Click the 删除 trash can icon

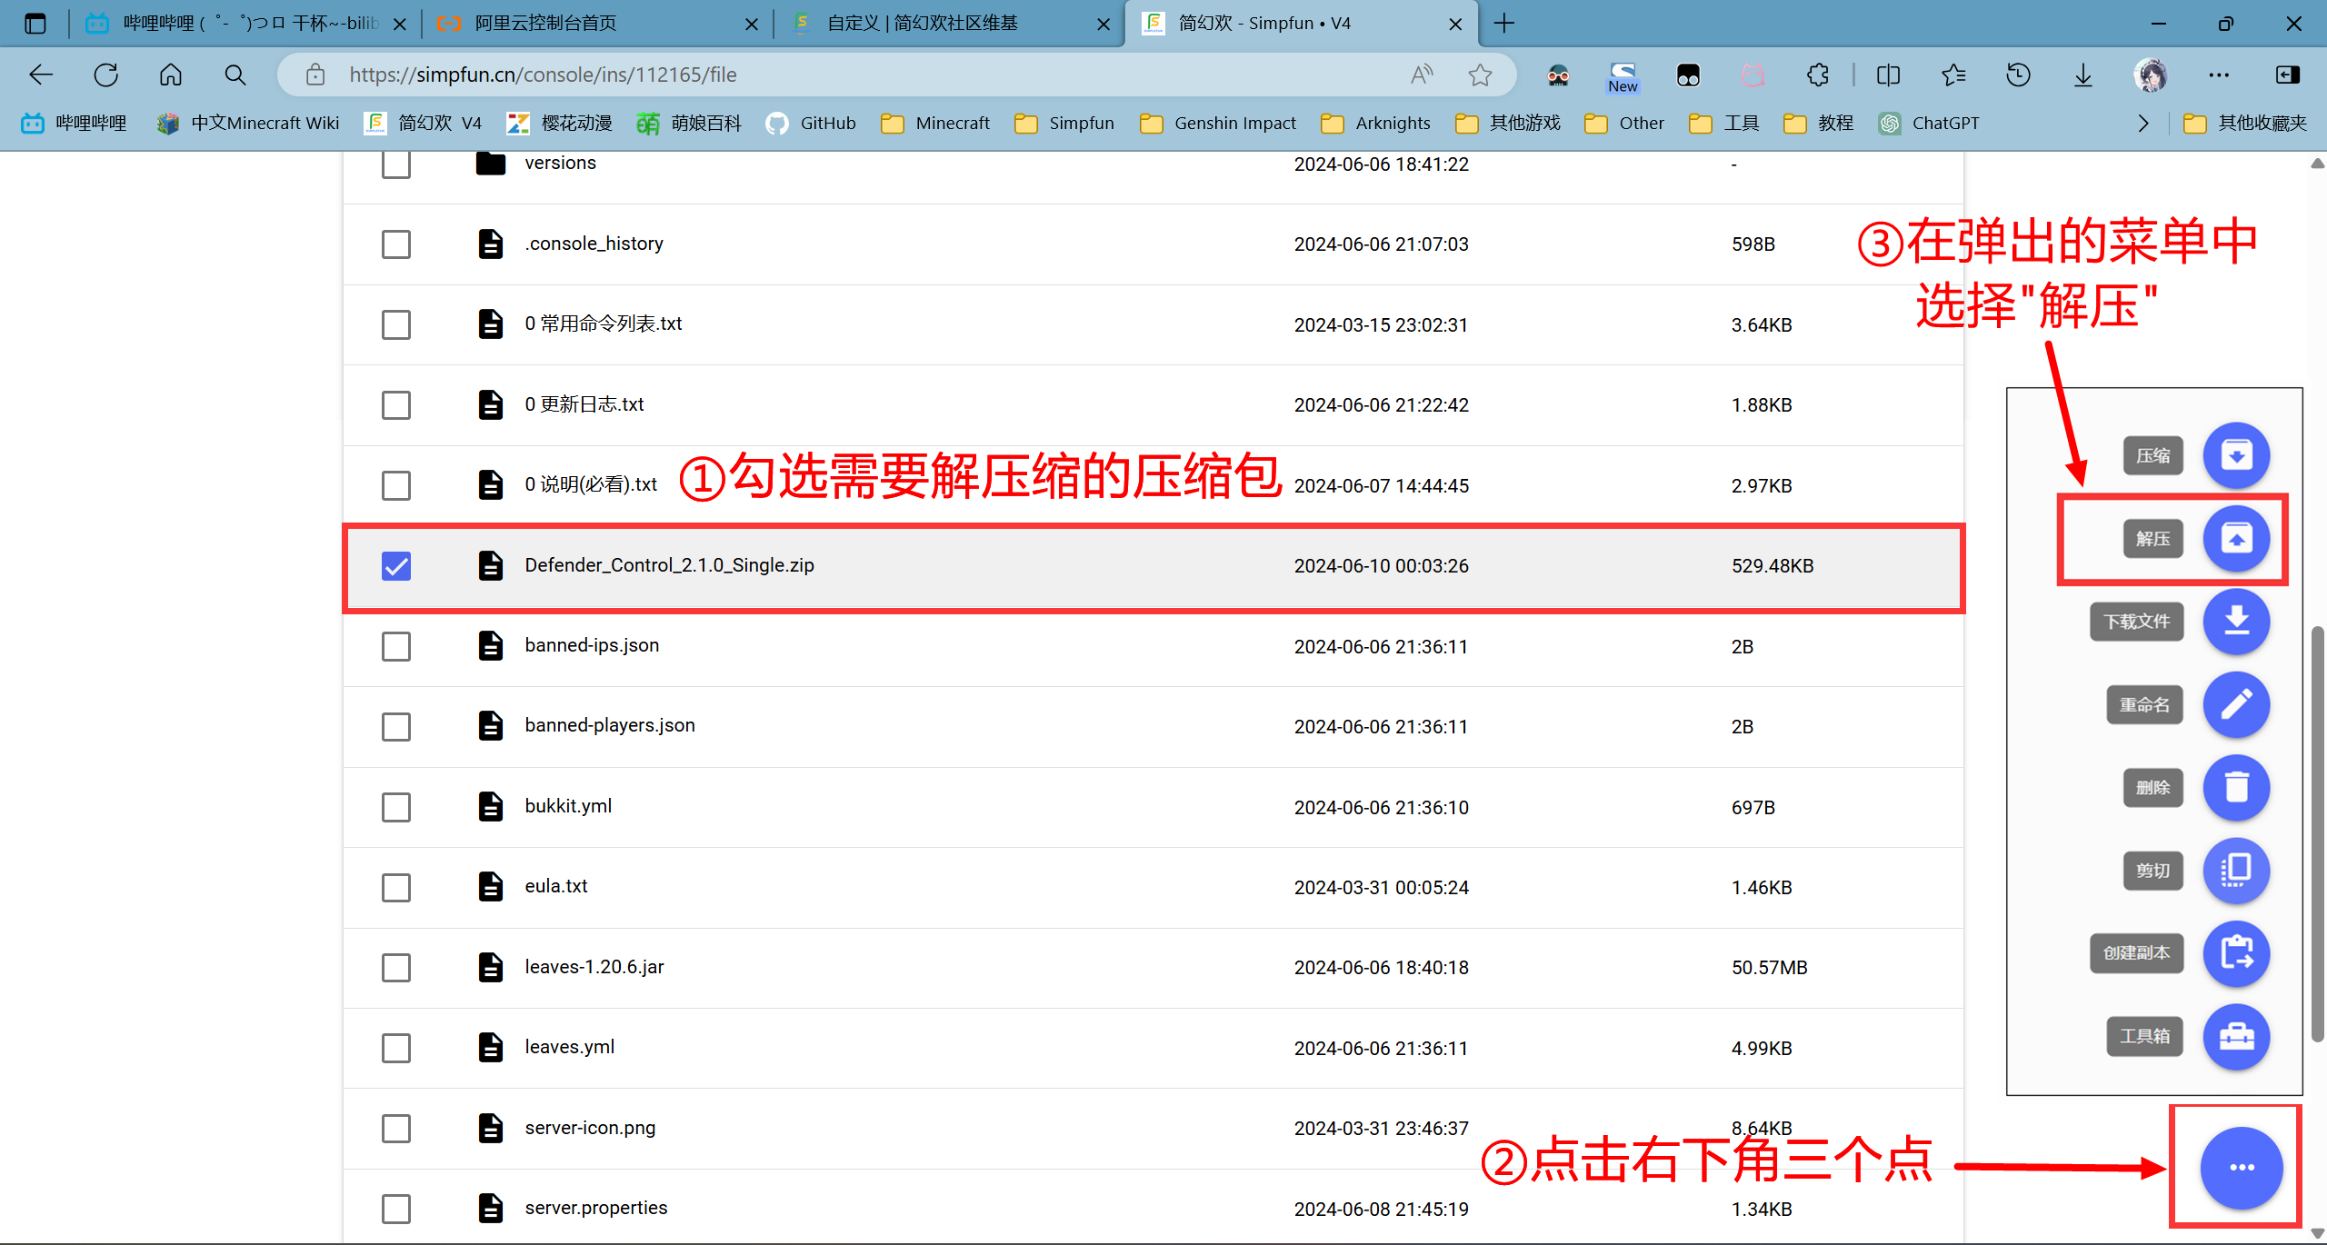point(2236,787)
